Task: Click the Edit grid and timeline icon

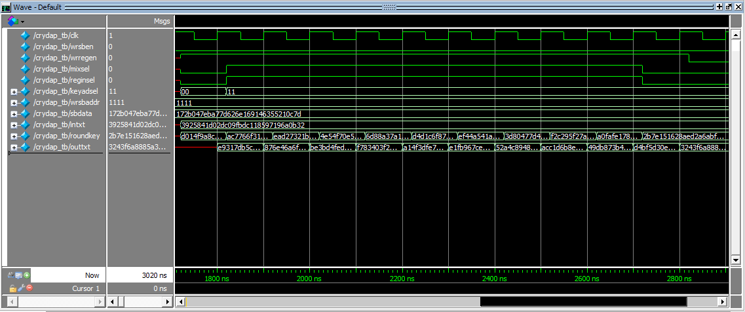Action: (x=19, y=275)
